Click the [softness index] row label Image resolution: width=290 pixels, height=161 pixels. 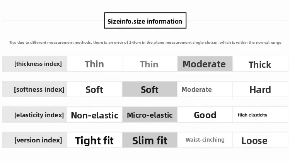point(38,89)
